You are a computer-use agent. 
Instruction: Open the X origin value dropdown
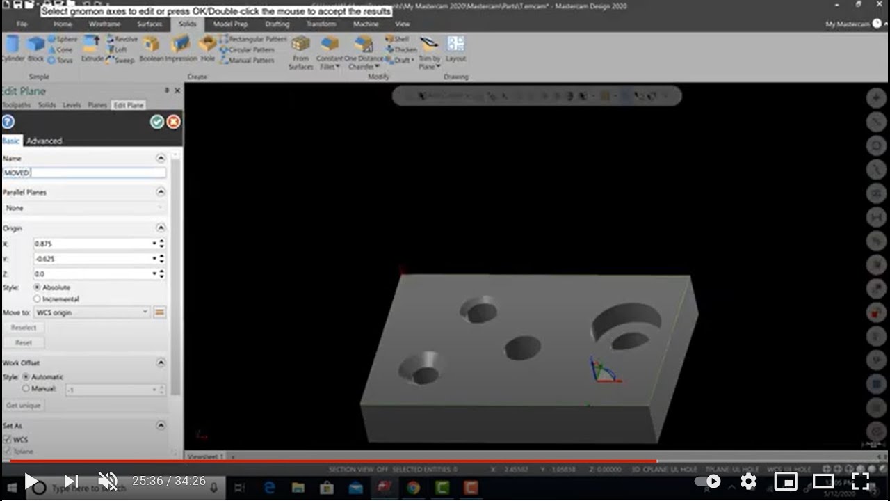point(154,244)
